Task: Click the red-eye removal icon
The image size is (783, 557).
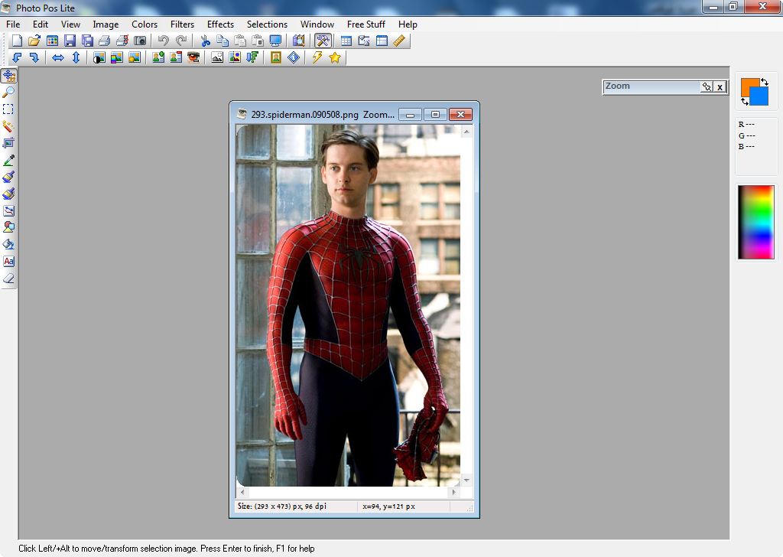Action: 193,57
